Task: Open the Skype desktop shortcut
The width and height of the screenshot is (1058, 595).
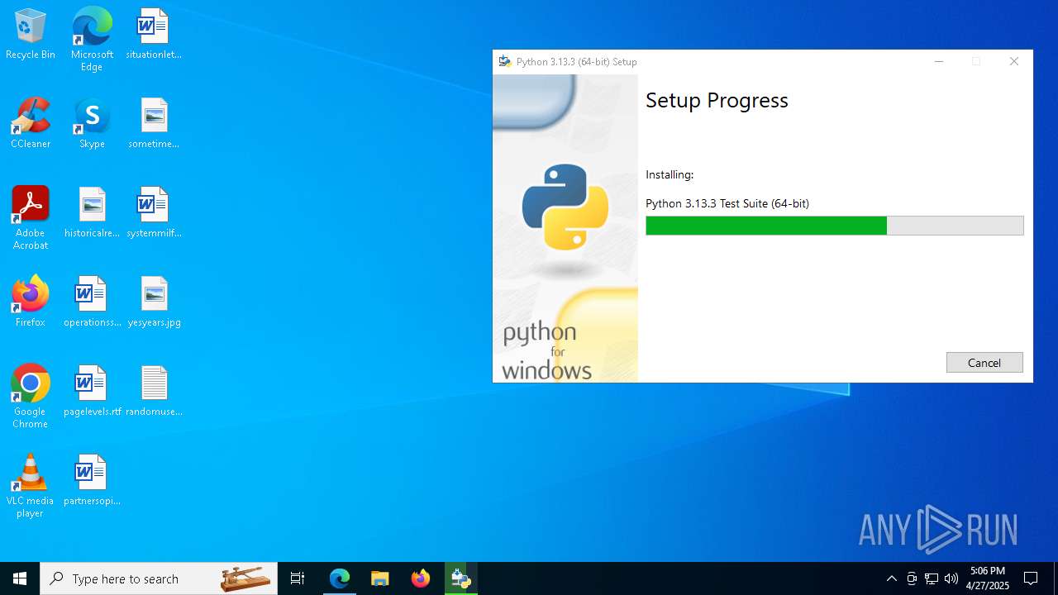Action: tap(92, 124)
